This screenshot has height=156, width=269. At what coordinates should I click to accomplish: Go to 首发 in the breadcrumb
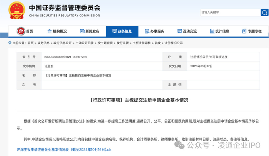158,43
